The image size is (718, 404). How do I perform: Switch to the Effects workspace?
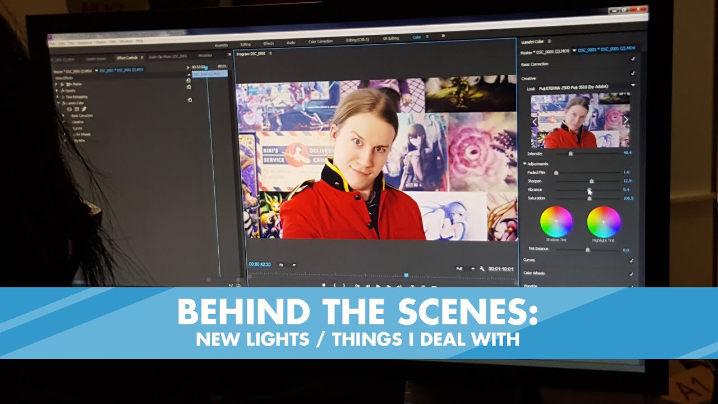pos(269,43)
